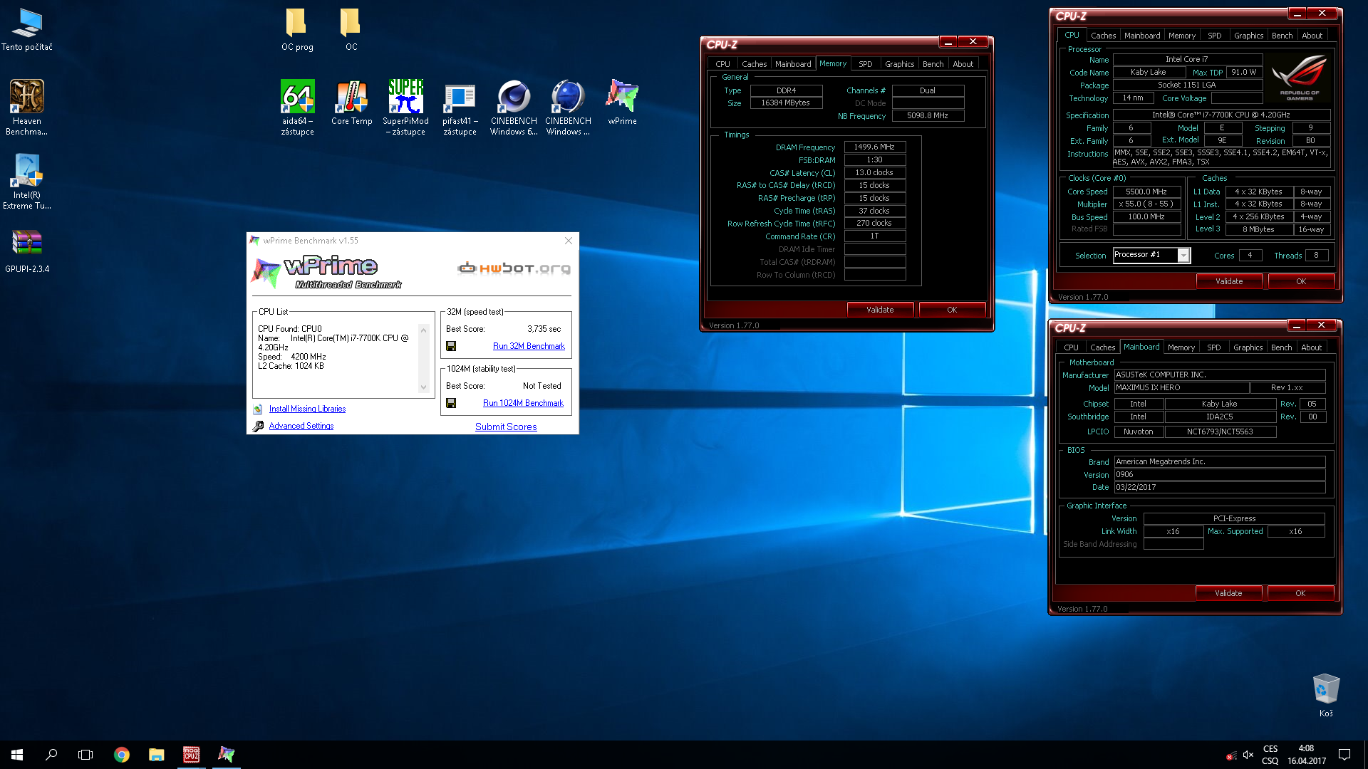The image size is (1368, 769).
Task: Click OK in top-right CPU-Z window
Action: tap(1301, 281)
